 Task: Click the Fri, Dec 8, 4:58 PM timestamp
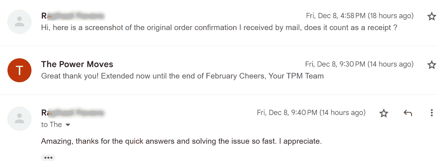pyautogui.click(x=359, y=16)
